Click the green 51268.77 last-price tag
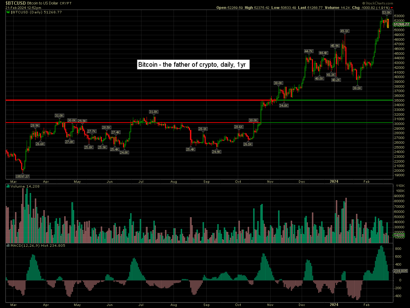The width and height of the screenshot is (410, 308). pyautogui.click(x=401, y=24)
